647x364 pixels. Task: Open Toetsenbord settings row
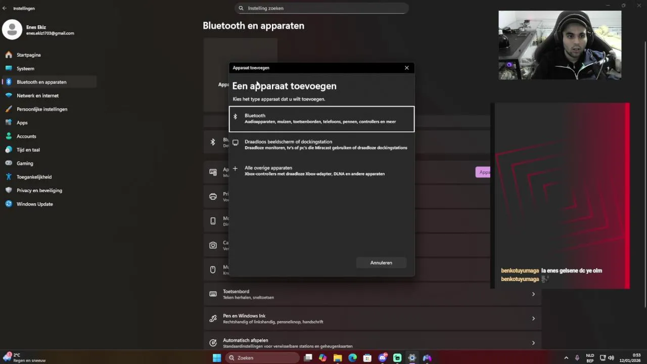click(x=373, y=294)
